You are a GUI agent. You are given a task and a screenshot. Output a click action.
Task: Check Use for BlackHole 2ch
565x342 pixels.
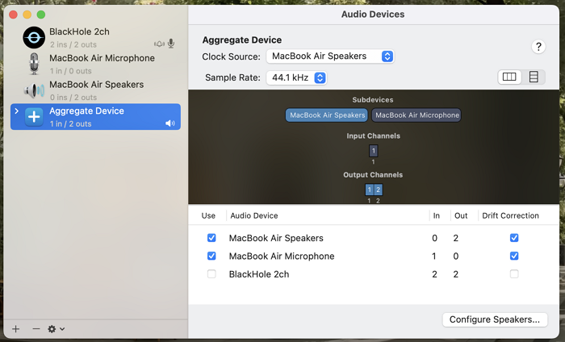[x=211, y=274]
